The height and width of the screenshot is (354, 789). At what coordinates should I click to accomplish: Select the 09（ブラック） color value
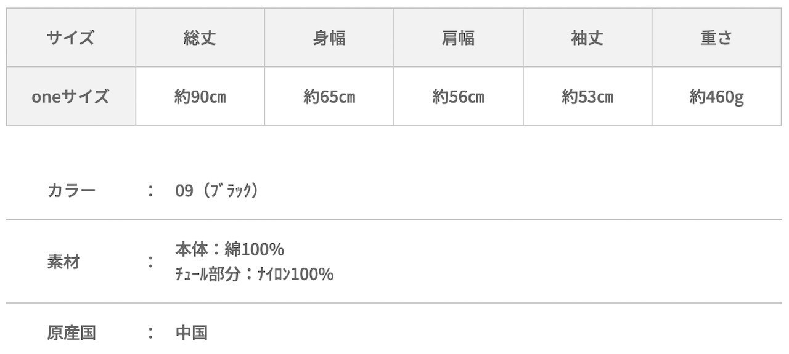216,190
